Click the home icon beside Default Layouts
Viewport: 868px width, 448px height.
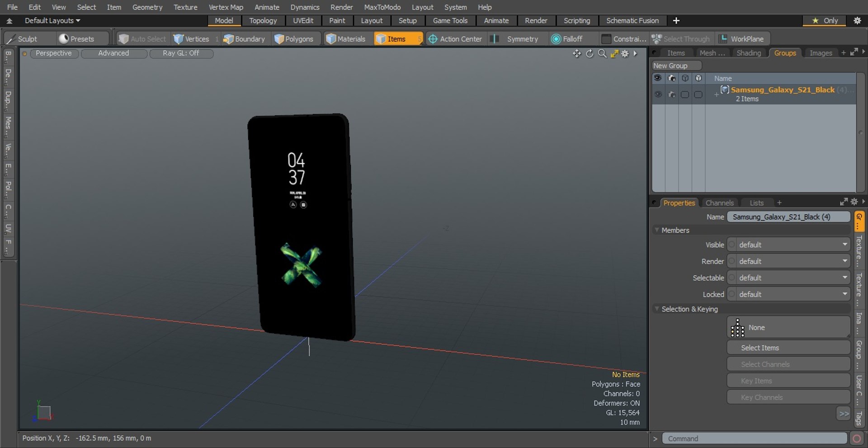point(9,21)
